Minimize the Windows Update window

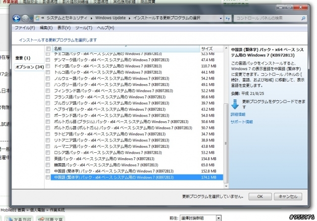281,7
